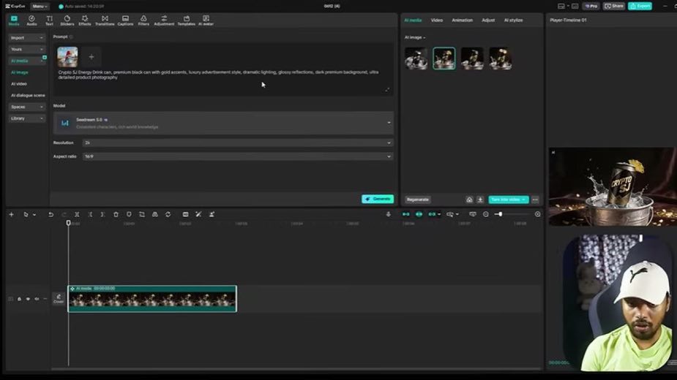This screenshot has width=677, height=380.
Task: Switch to the AI stylize tab
Action: (513, 20)
